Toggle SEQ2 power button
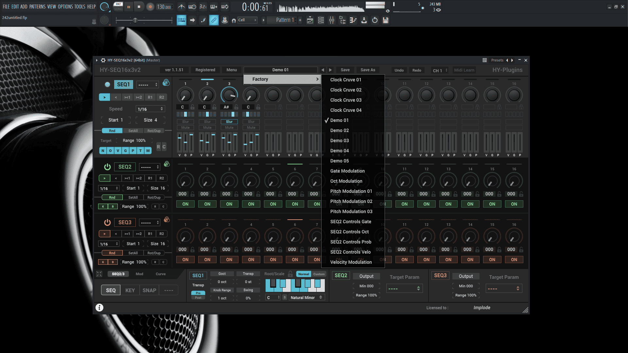This screenshot has height=353, width=628. tap(107, 167)
